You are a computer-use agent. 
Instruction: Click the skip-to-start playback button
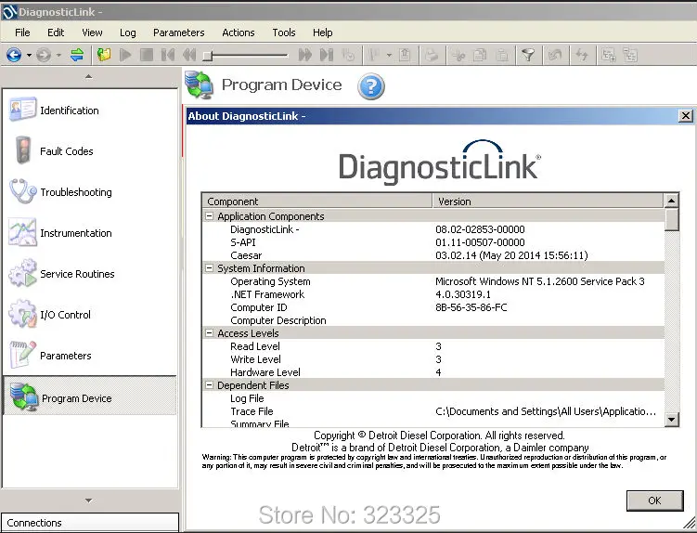(168, 55)
